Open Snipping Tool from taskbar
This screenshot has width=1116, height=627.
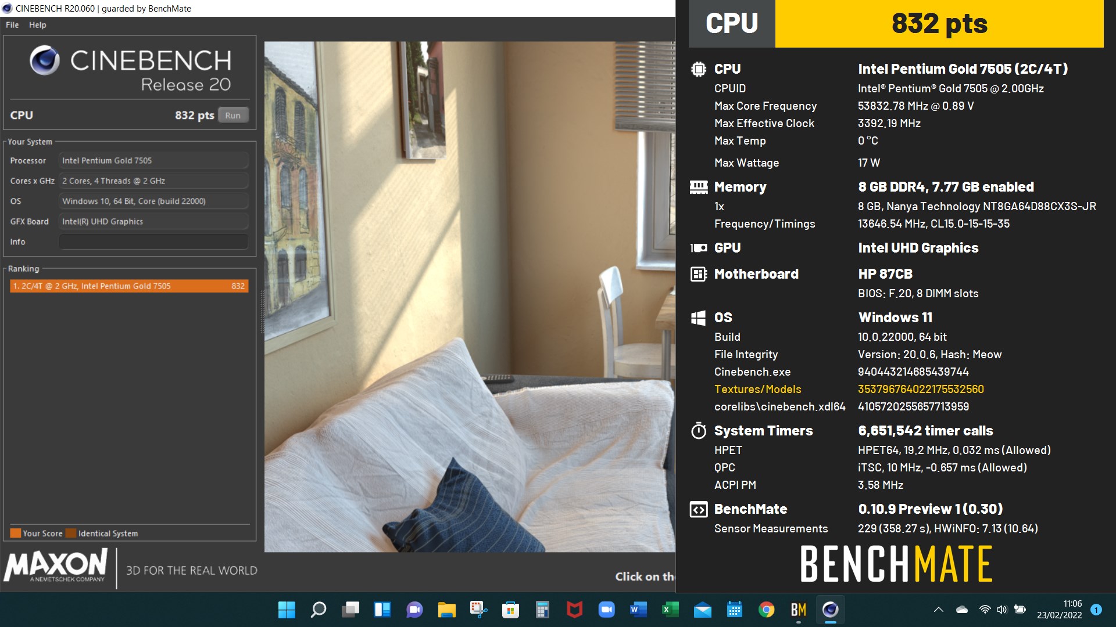coord(478,610)
